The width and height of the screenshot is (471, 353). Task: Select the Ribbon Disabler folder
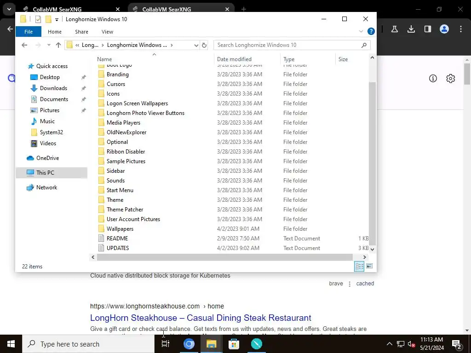[x=126, y=152]
